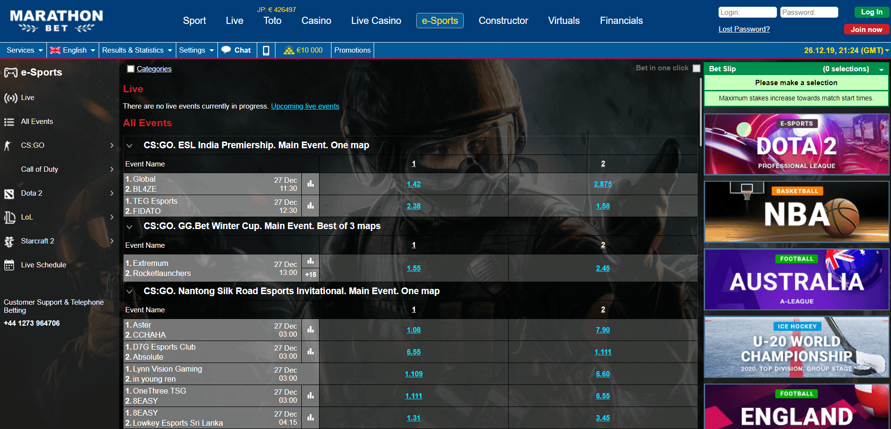Click the Promotions button

[353, 50]
